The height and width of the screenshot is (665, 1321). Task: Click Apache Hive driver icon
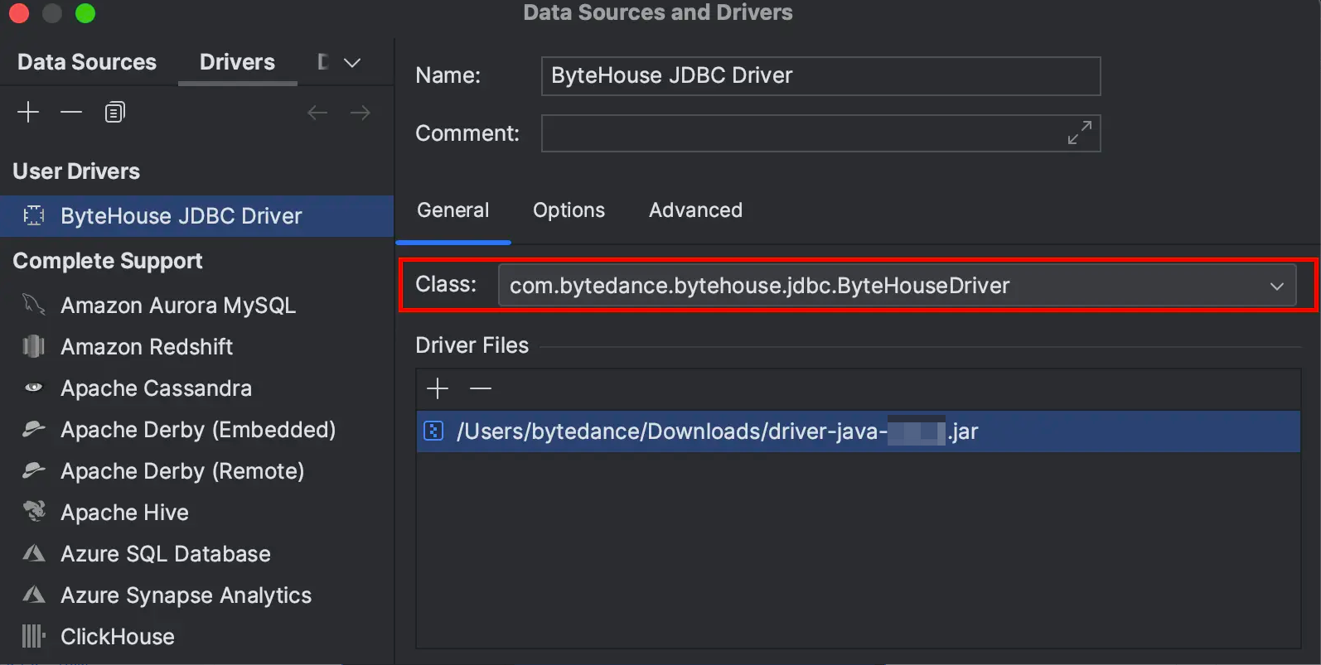tap(34, 512)
